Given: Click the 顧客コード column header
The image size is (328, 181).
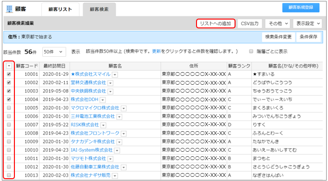Looking at the screenshot, I should tap(27, 66).
